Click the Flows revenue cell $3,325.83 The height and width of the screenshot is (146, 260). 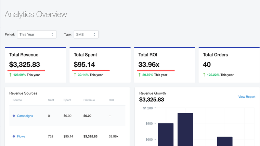point(90,136)
